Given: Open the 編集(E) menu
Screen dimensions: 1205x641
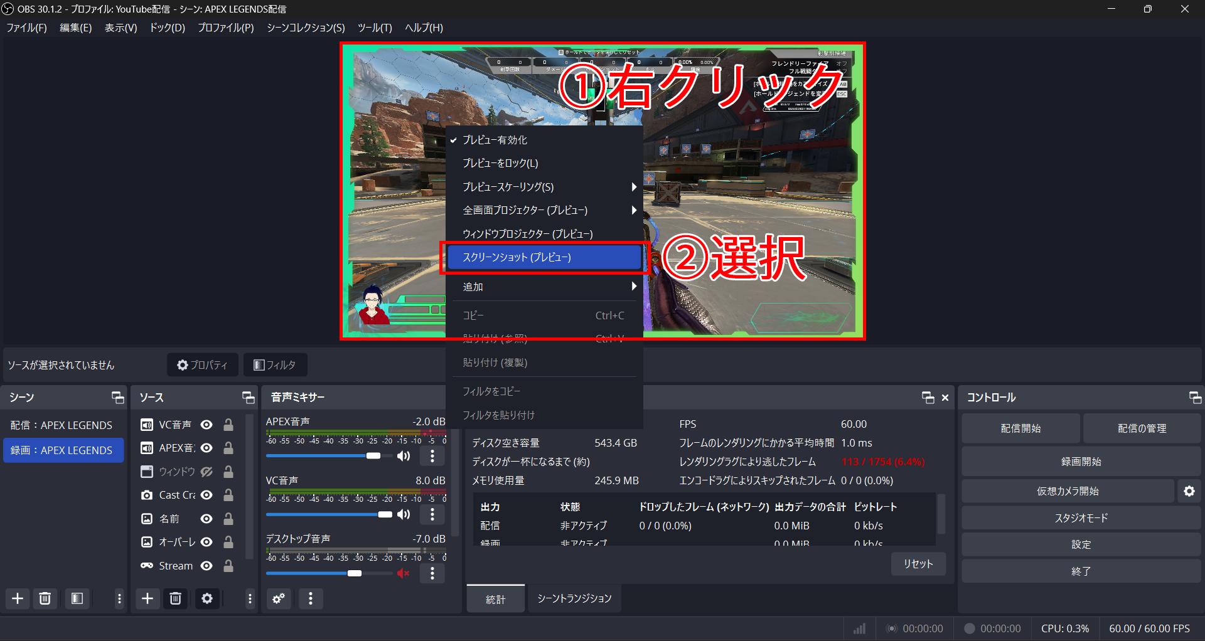Looking at the screenshot, I should (x=75, y=28).
